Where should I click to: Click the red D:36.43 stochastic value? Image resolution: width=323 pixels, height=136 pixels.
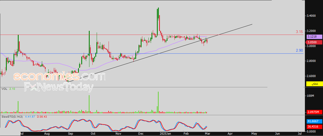[42, 117]
